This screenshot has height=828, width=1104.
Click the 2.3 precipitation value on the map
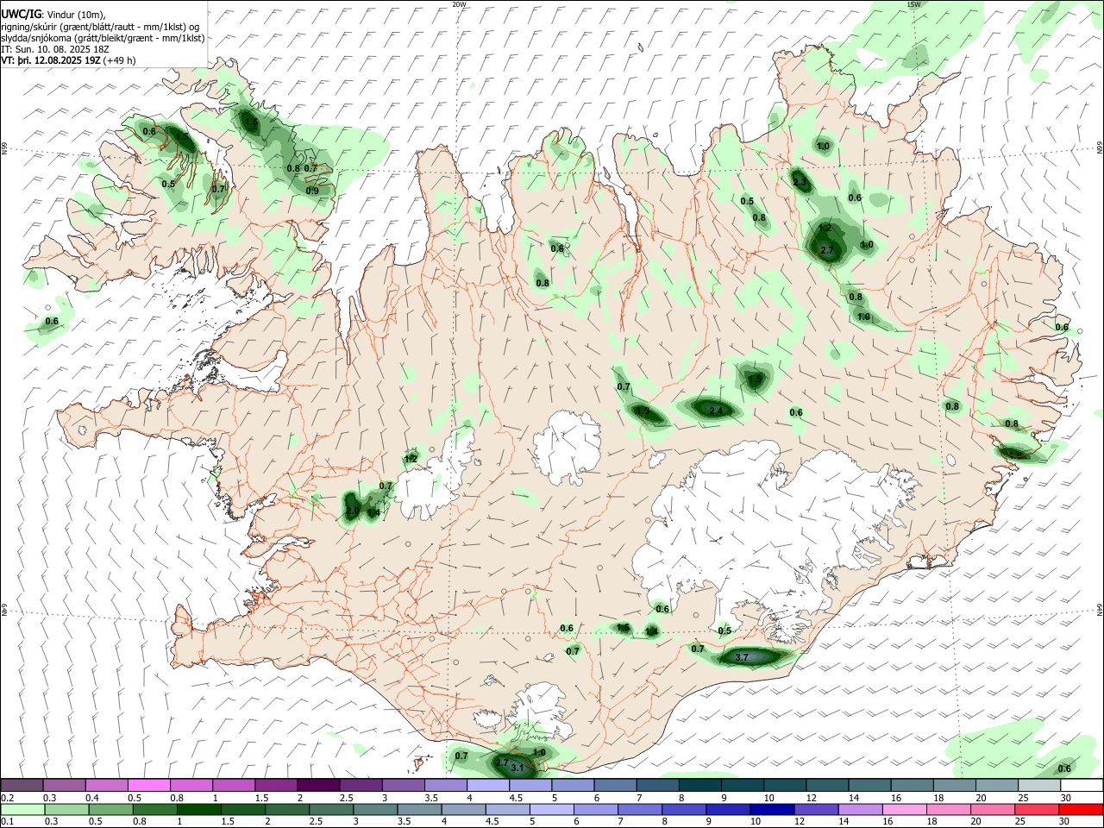pyautogui.click(x=800, y=182)
